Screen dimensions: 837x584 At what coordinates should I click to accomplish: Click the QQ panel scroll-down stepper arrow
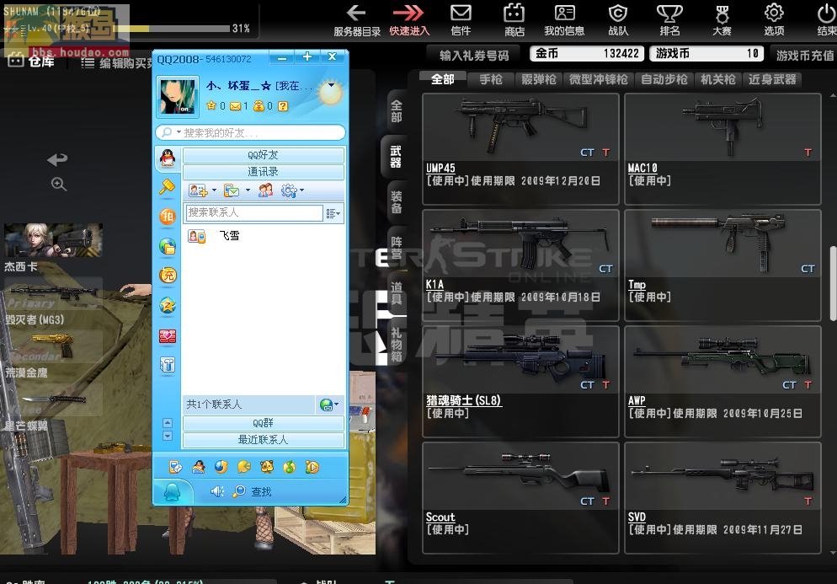[168, 436]
